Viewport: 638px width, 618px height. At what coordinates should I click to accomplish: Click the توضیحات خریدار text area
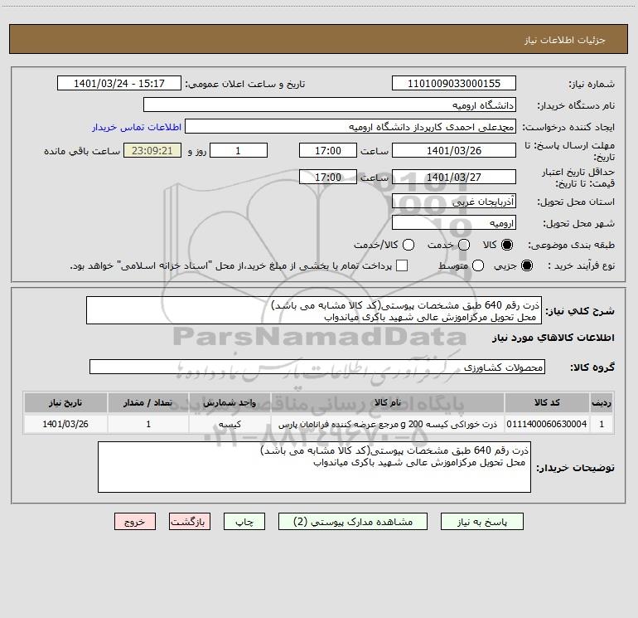click(x=314, y=467)
